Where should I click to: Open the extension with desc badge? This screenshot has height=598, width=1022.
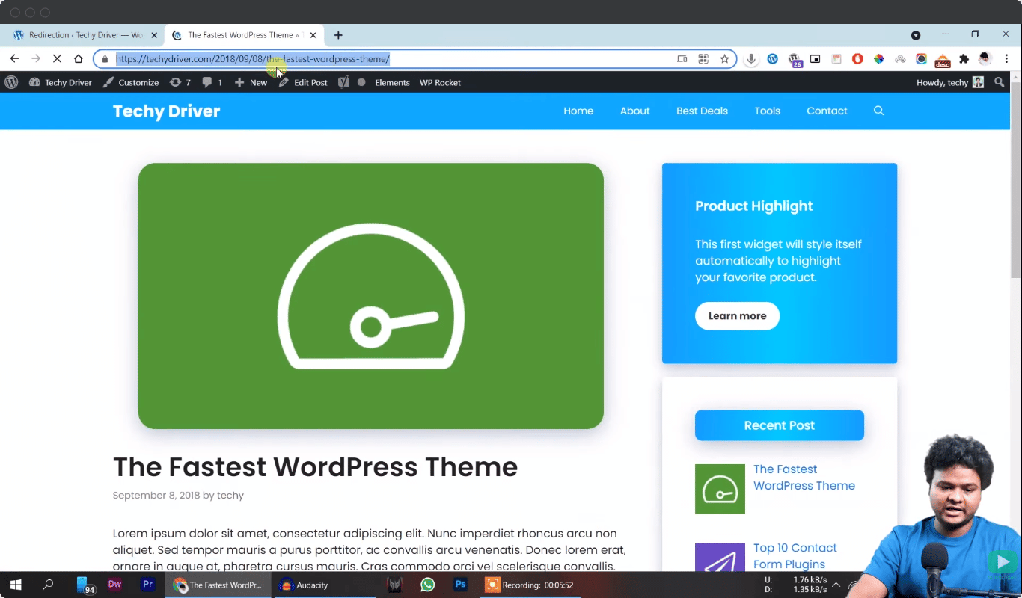[x=943, y=61]
